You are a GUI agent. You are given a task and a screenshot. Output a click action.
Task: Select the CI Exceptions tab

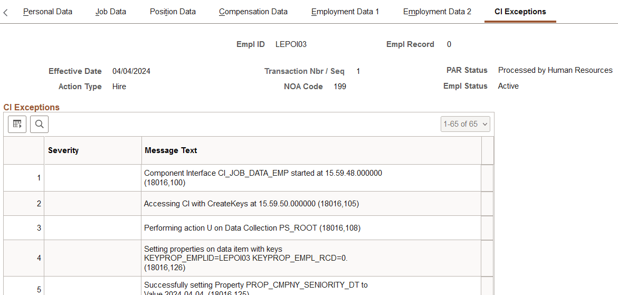520,12
